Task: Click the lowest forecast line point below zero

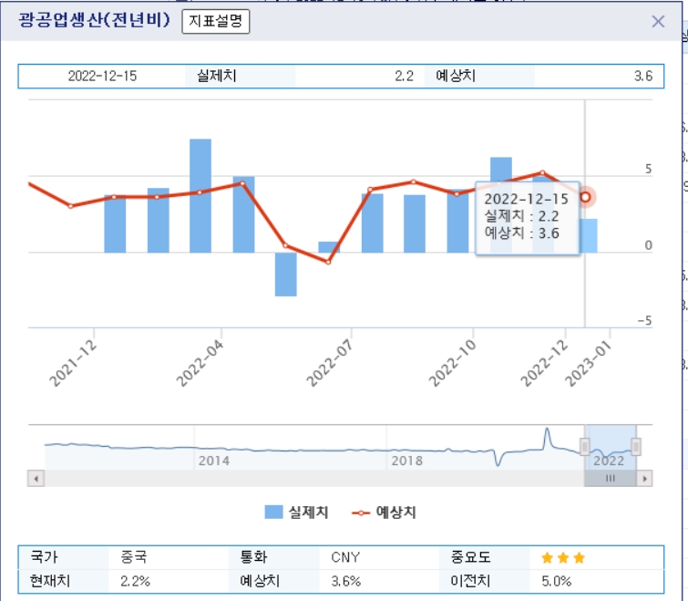Action: pos(328,262)
